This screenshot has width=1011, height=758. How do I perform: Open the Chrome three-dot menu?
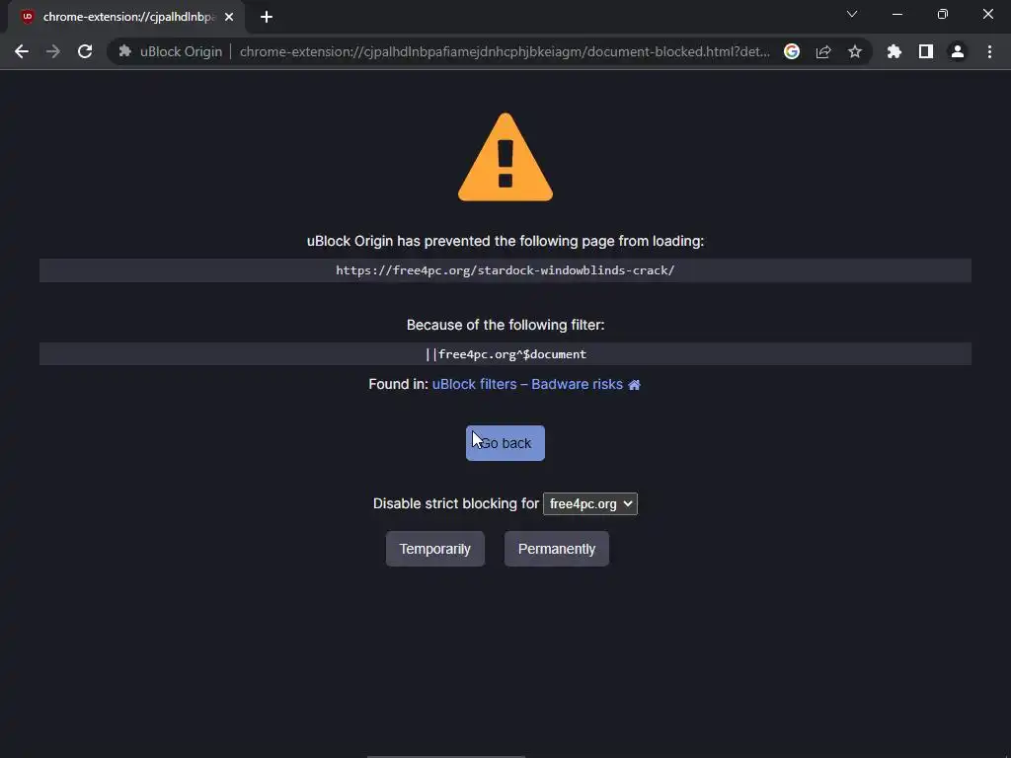tap(989, 51)
